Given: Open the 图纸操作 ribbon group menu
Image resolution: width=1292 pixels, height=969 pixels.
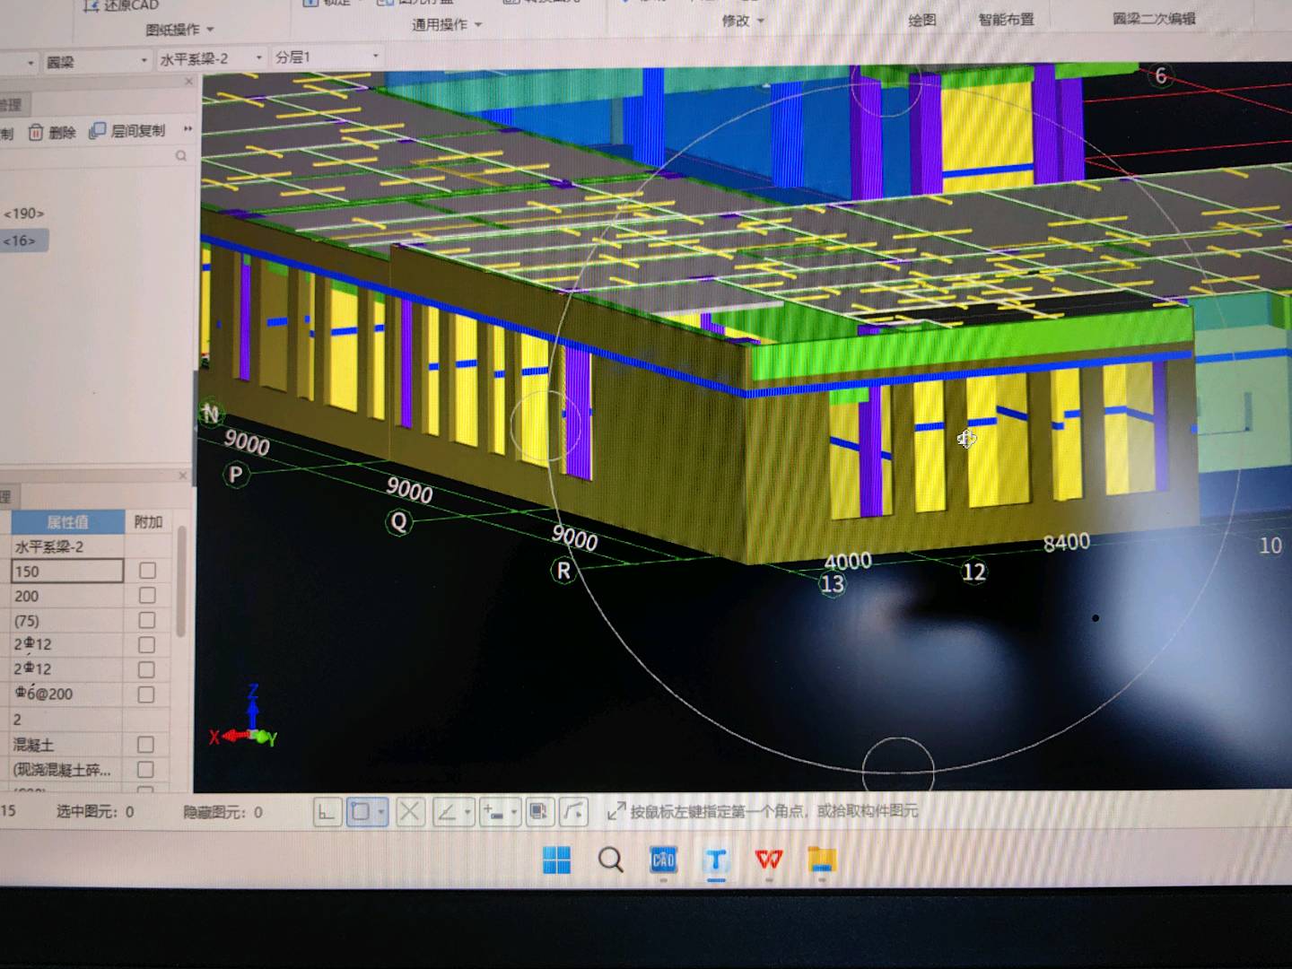Looking at the screenshot, I should [x=179, y=30].
